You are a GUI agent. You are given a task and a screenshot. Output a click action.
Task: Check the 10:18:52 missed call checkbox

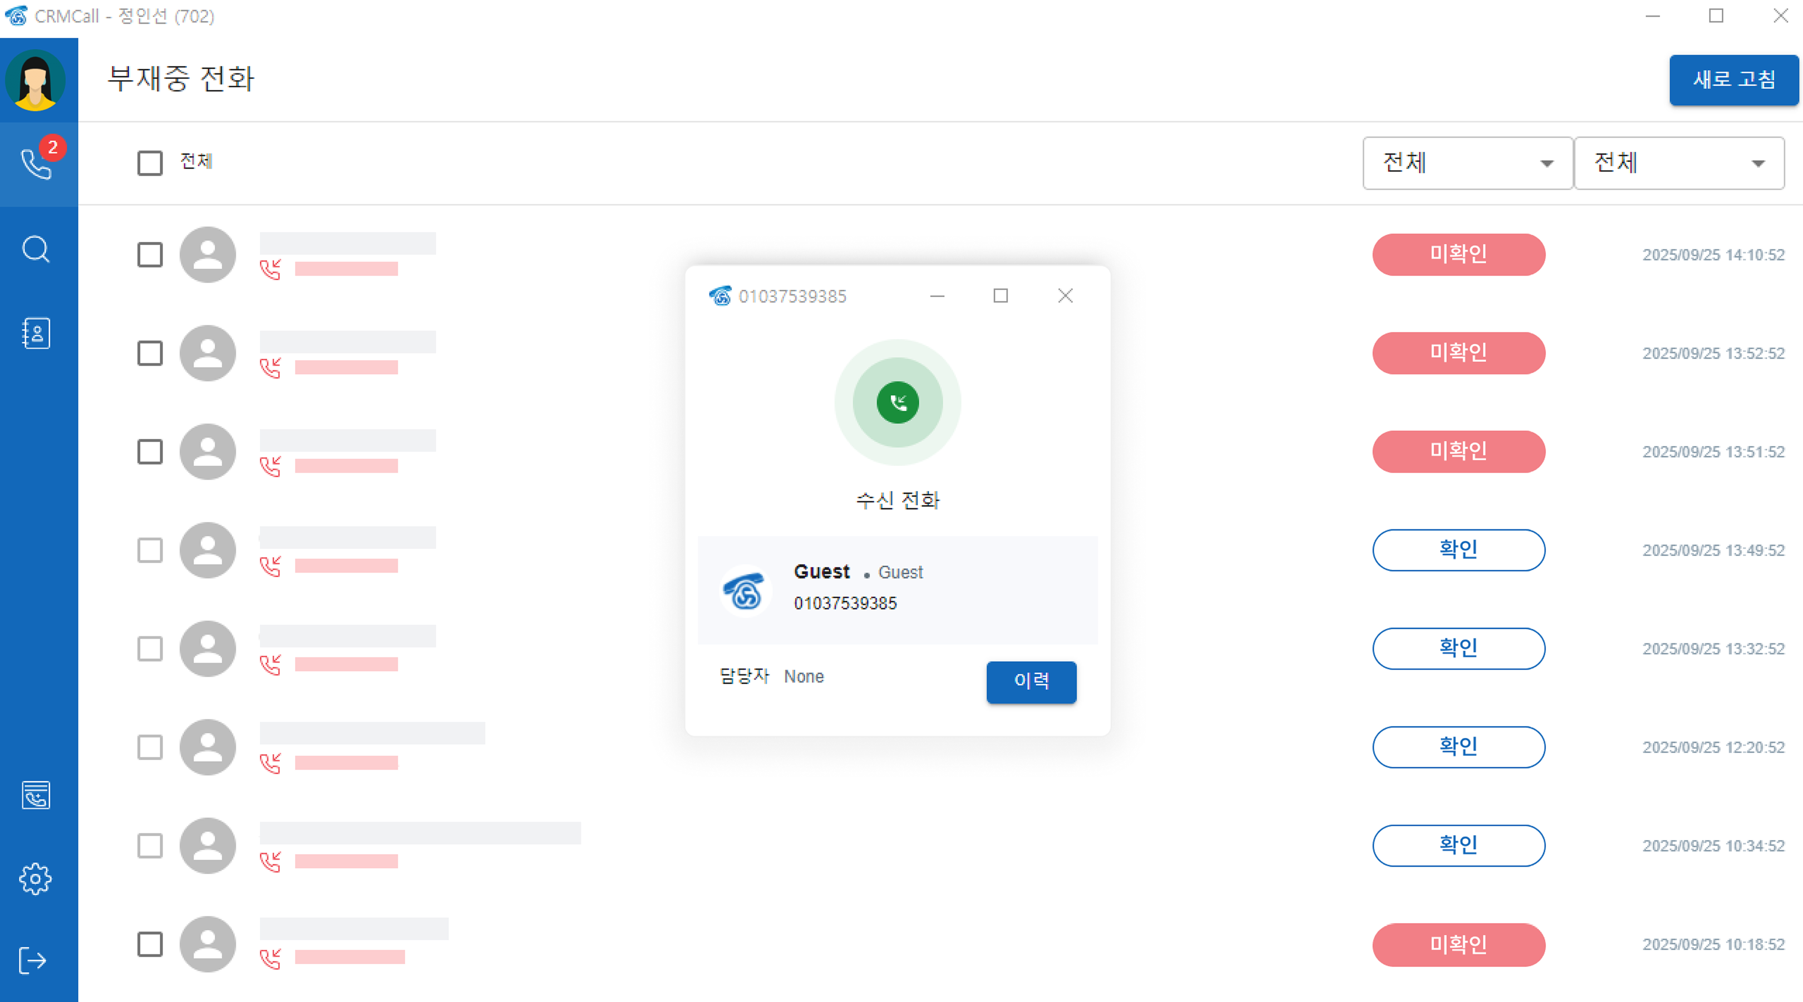pyautogui.click(x=150, y=944)
